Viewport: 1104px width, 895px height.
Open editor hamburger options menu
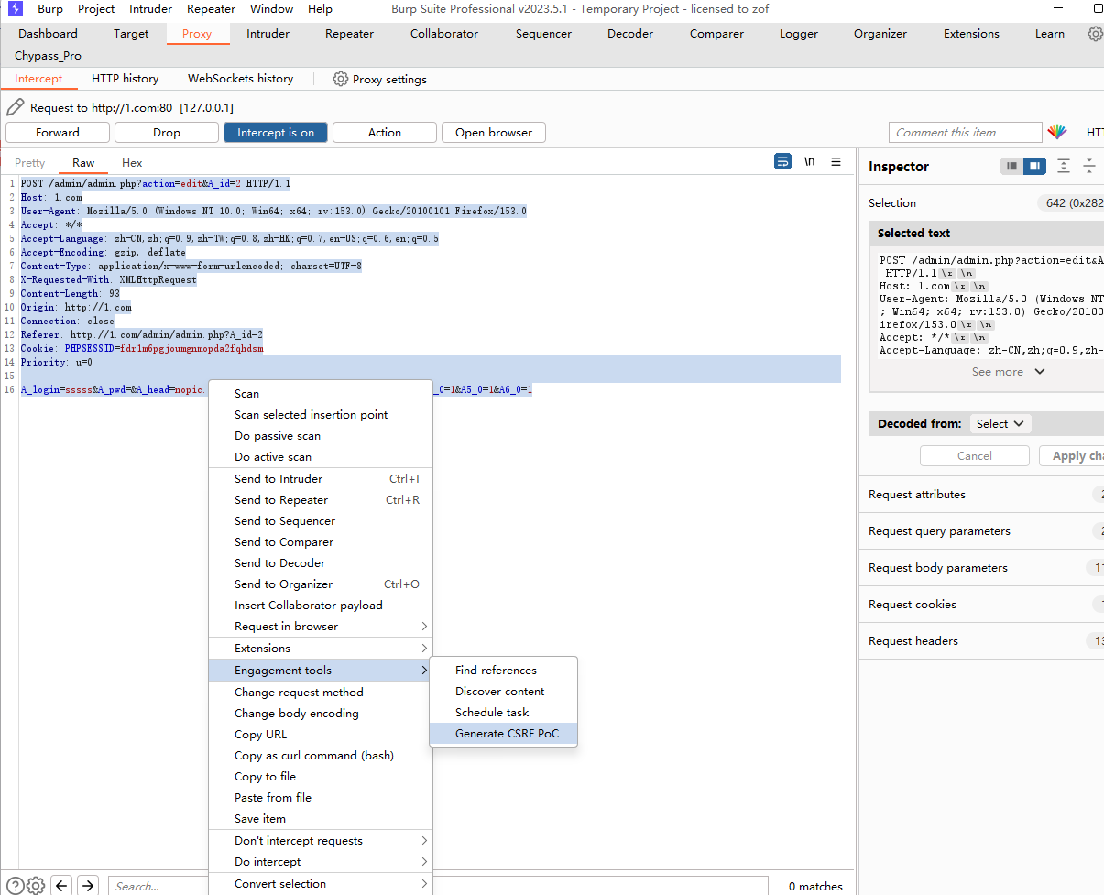[x=836, y=161]
